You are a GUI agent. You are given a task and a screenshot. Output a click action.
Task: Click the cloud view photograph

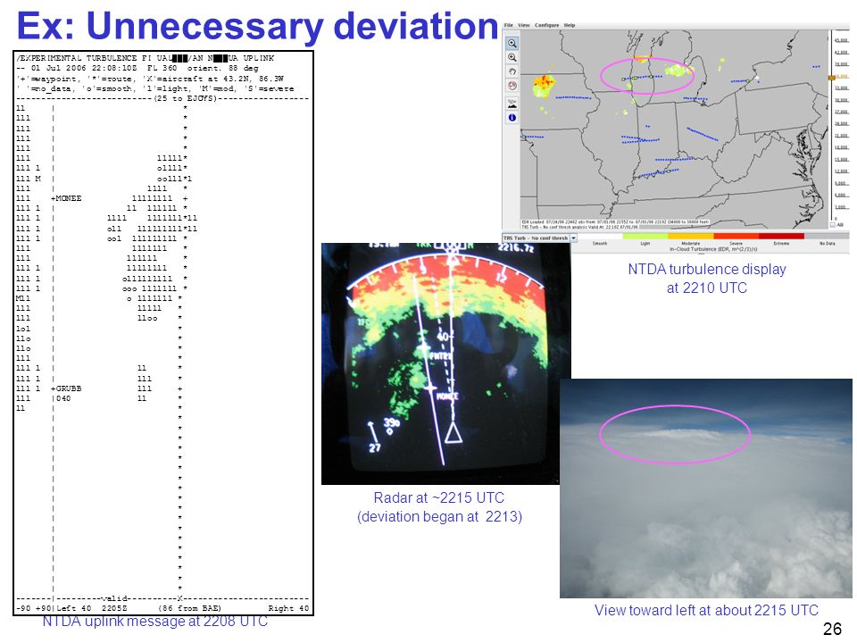point(705,489)
